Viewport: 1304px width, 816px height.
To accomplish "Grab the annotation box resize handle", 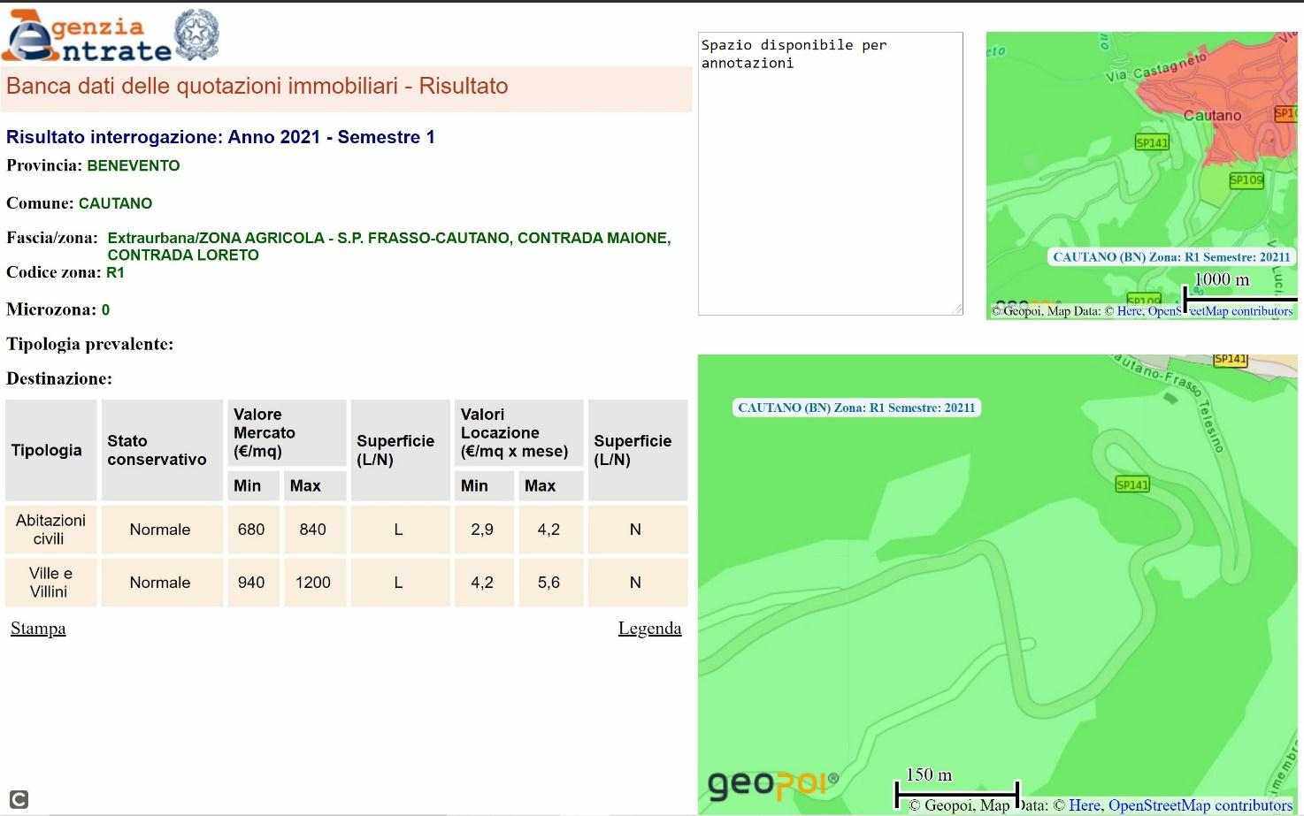I will (x=957, y=309).
